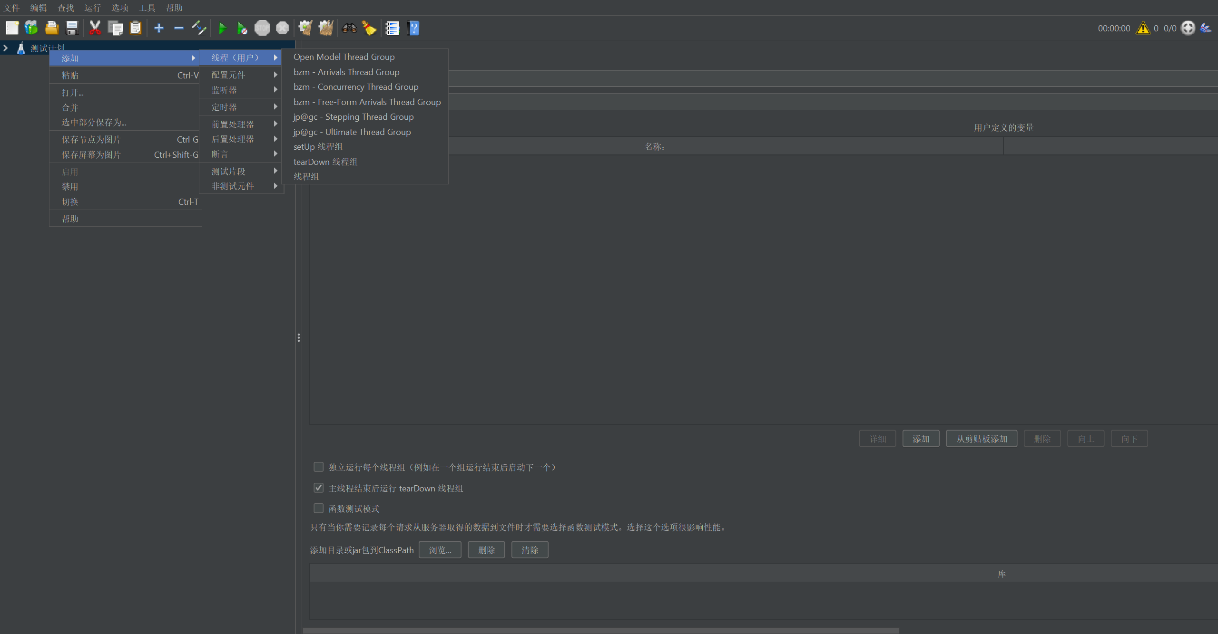Click the green Start test run icon
This screenshot has height=634, width=1218.
click(222, 29)
